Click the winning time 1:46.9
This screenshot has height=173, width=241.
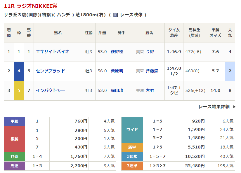click(174, 52)
